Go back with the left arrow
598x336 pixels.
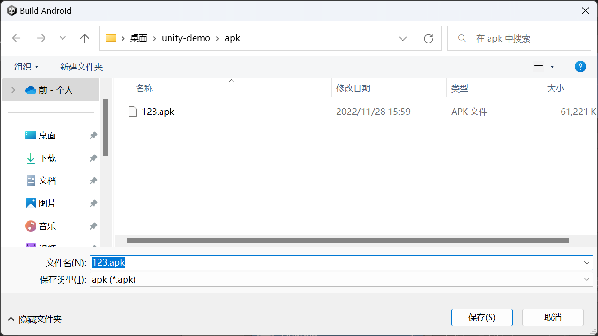pos(17,38)
